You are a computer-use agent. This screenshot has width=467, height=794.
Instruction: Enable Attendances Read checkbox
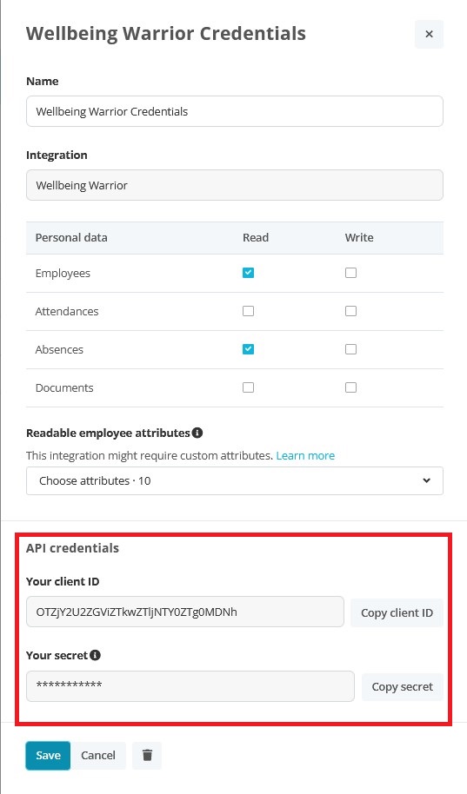pyautogui.click(x=248, y=311)
